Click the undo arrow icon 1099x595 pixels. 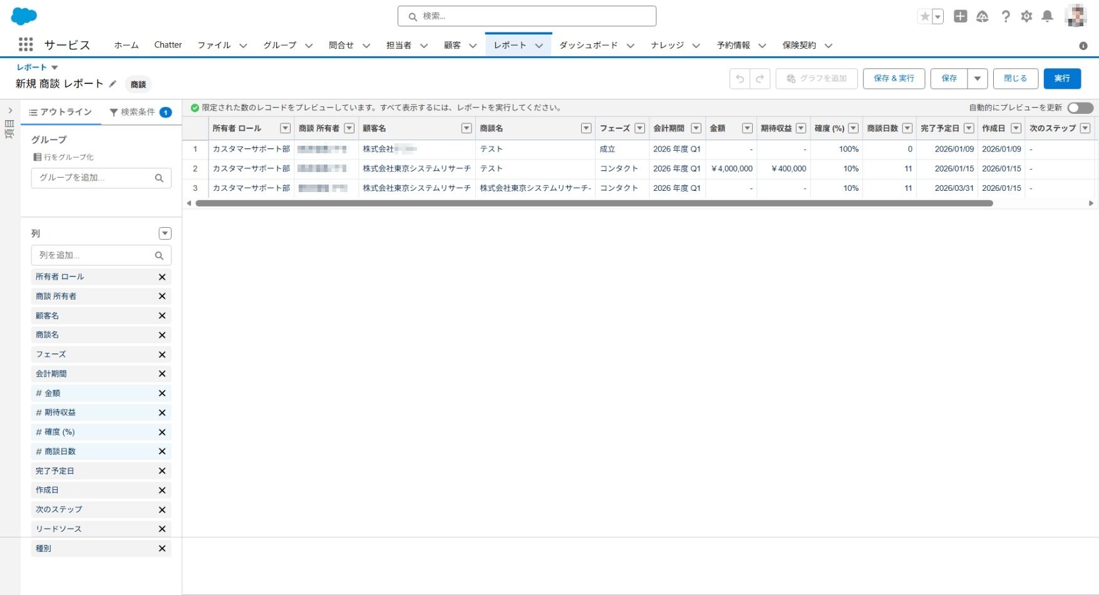(x=740, y=79)
